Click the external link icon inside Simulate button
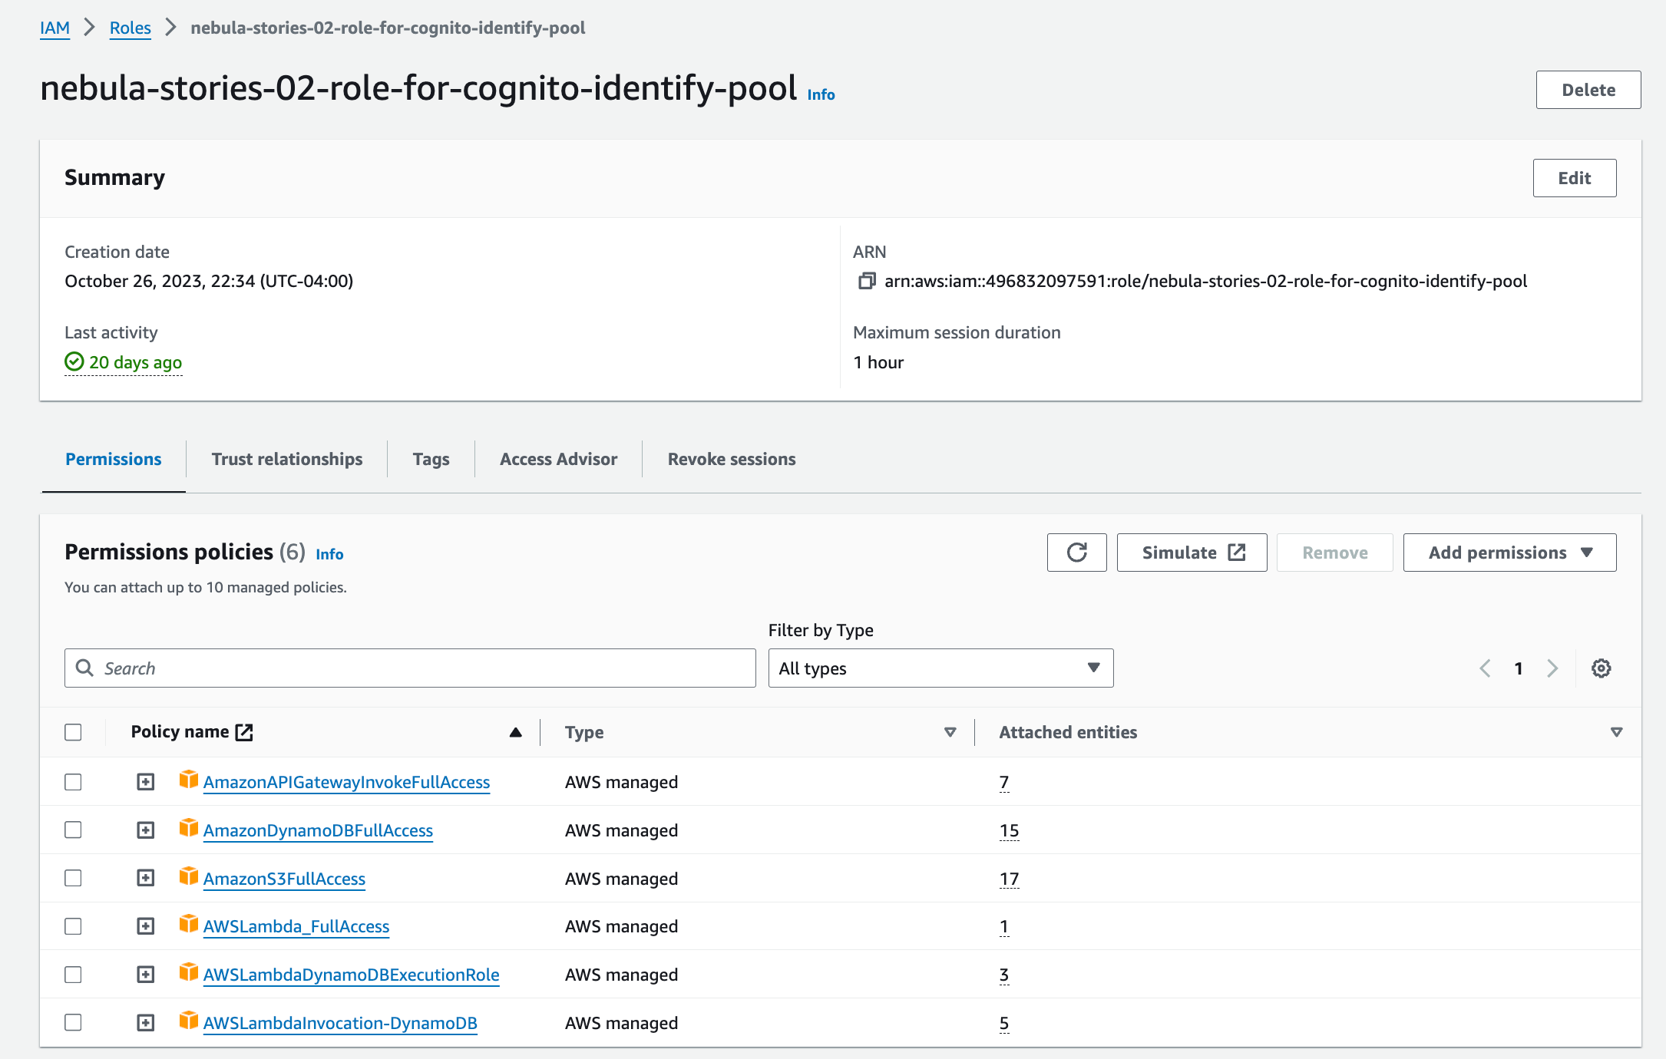The height and width of the screenshot is (1059, 1666). [x=1237, y=552]
